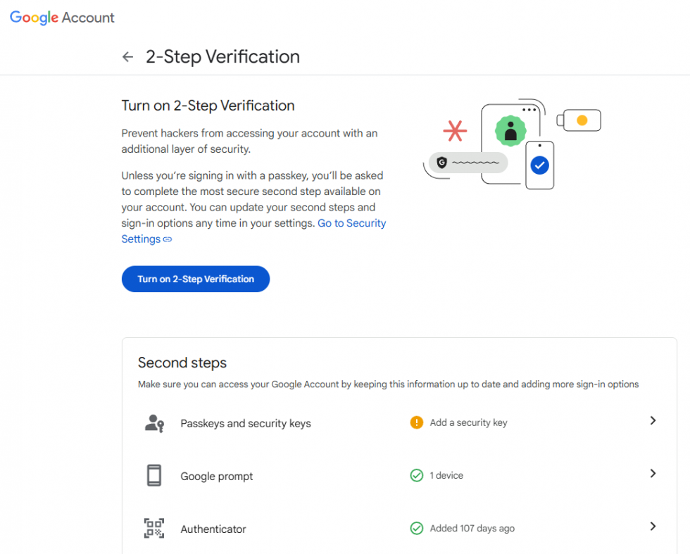
Task: Click the Google Account logo
Action: [62, 18]
